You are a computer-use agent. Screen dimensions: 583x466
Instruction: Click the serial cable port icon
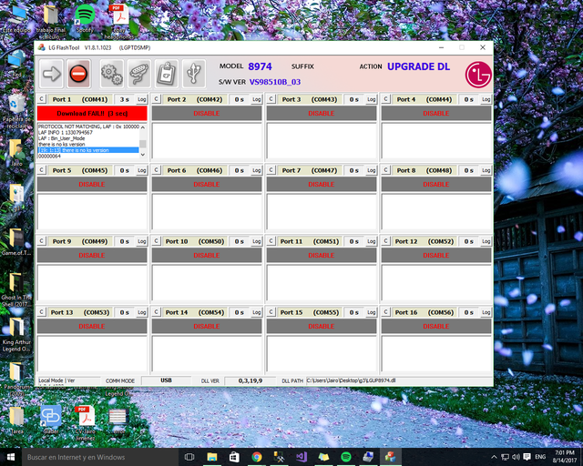pos(139,74)
